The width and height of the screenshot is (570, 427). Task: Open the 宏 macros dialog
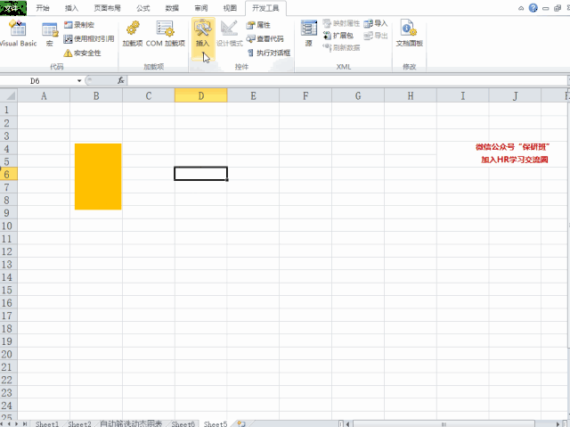(50, 35)
